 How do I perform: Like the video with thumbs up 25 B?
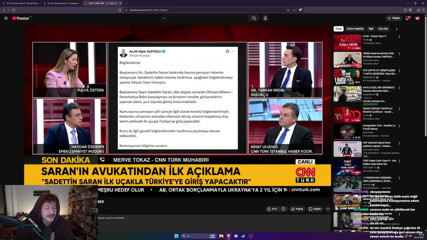tap(272, 209)
